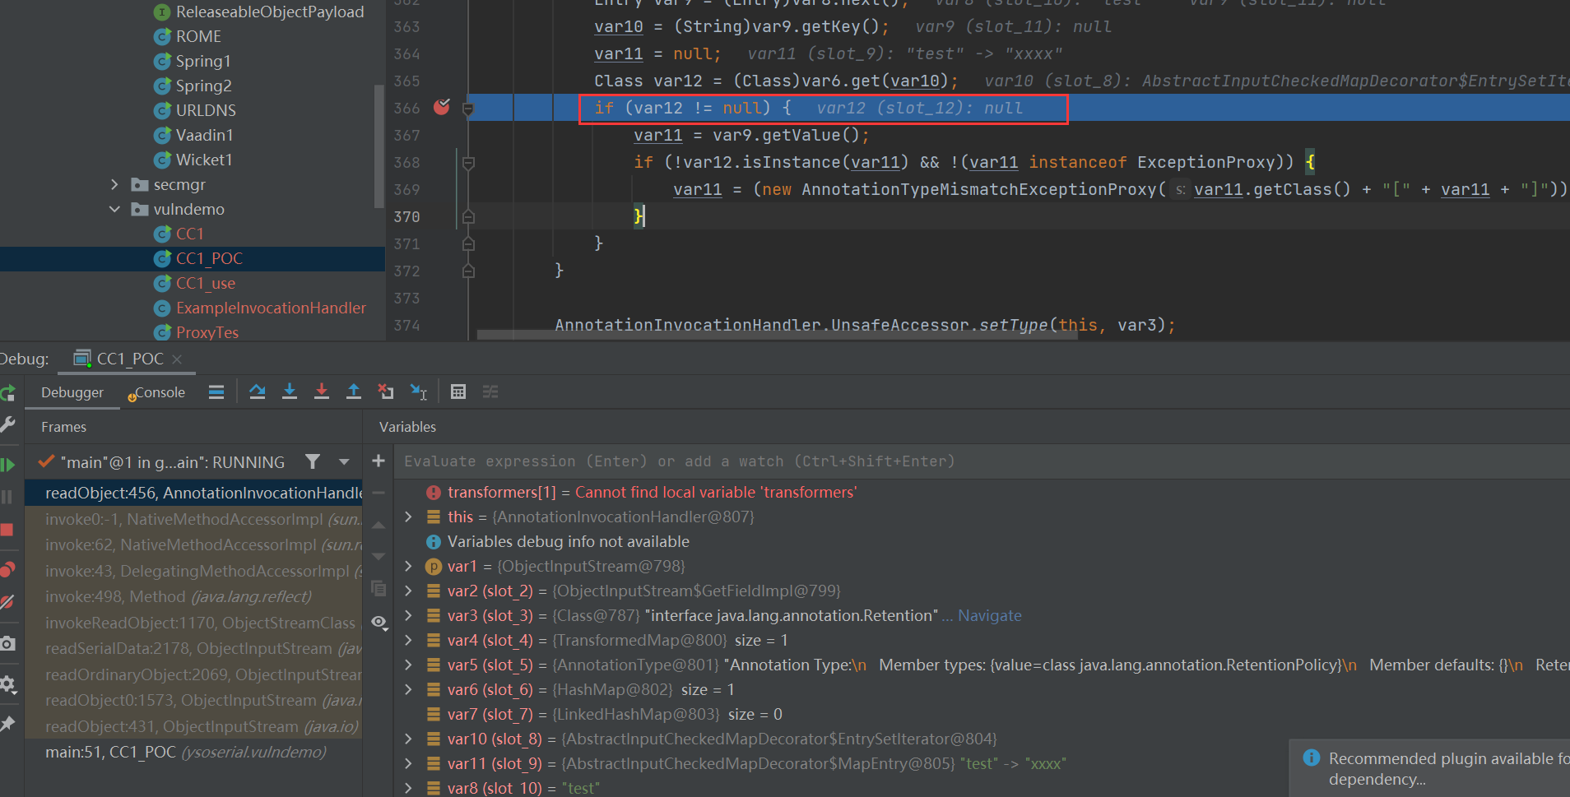The width and height of the screenshot is (1570, 797).
Task: Click the Run to Cursor icon
Action: pyautogui.click(x=418, y=392)
